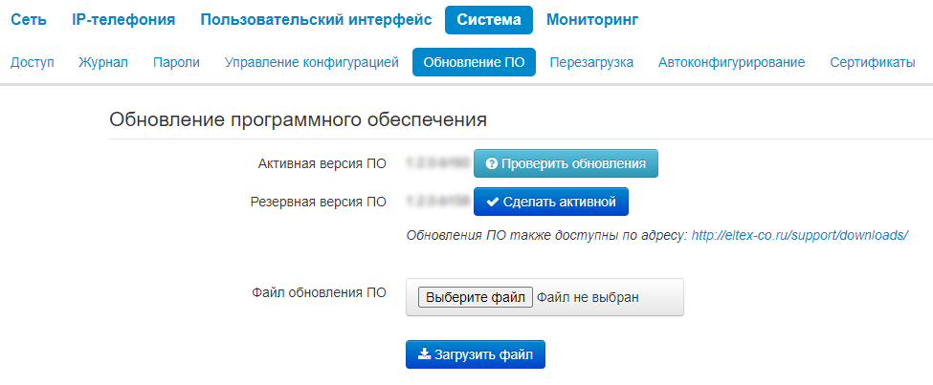Go to the Перезагрузка subtab
933x385 pixels.
591,62
